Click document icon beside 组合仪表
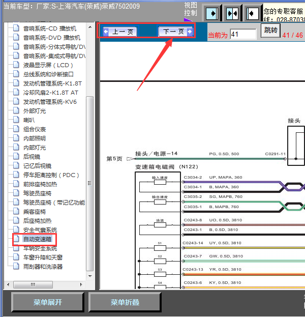This screenshot has width=305, height=317. (16, 129)
